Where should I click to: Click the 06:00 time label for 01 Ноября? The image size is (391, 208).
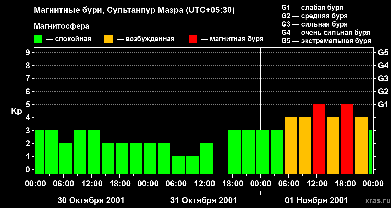[x=289, y=184]
